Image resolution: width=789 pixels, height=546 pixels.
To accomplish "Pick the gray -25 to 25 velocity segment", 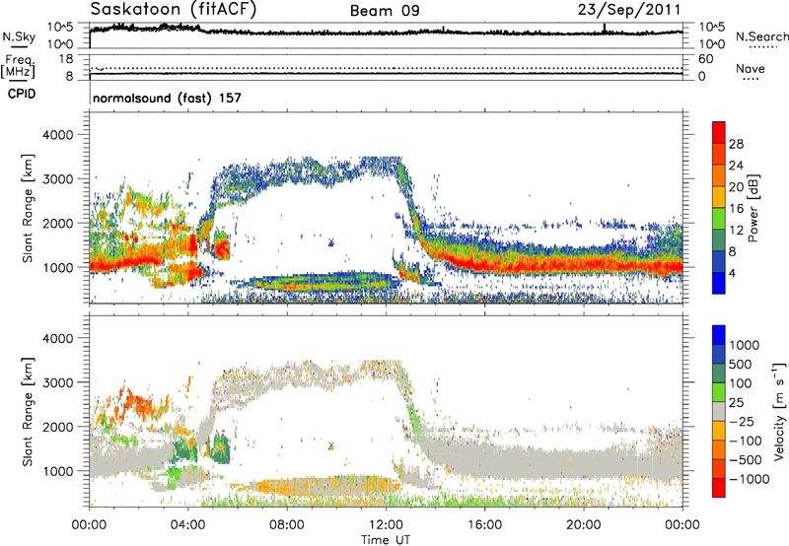I will [719, 412].
